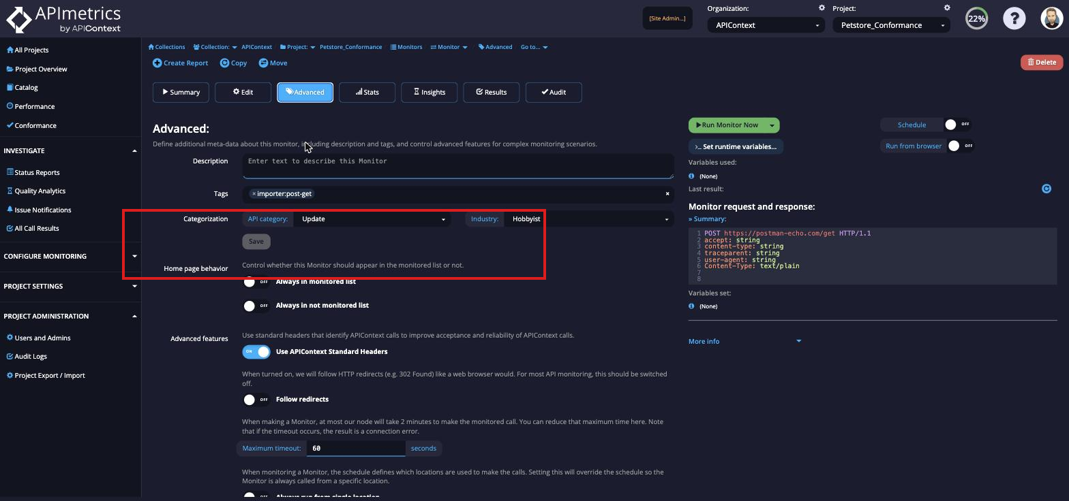Open Audit Logs
The height and width of the screenshot is (501, 1069).
pyautogui.click(x=27, y=356)
